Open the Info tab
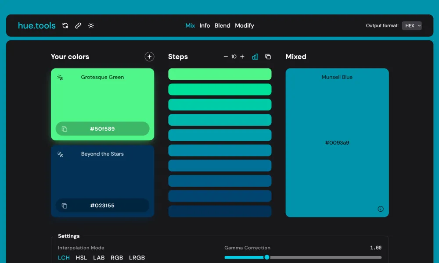Image resolution: width=439 pixels, height=263 pixels. coord(205,25)
